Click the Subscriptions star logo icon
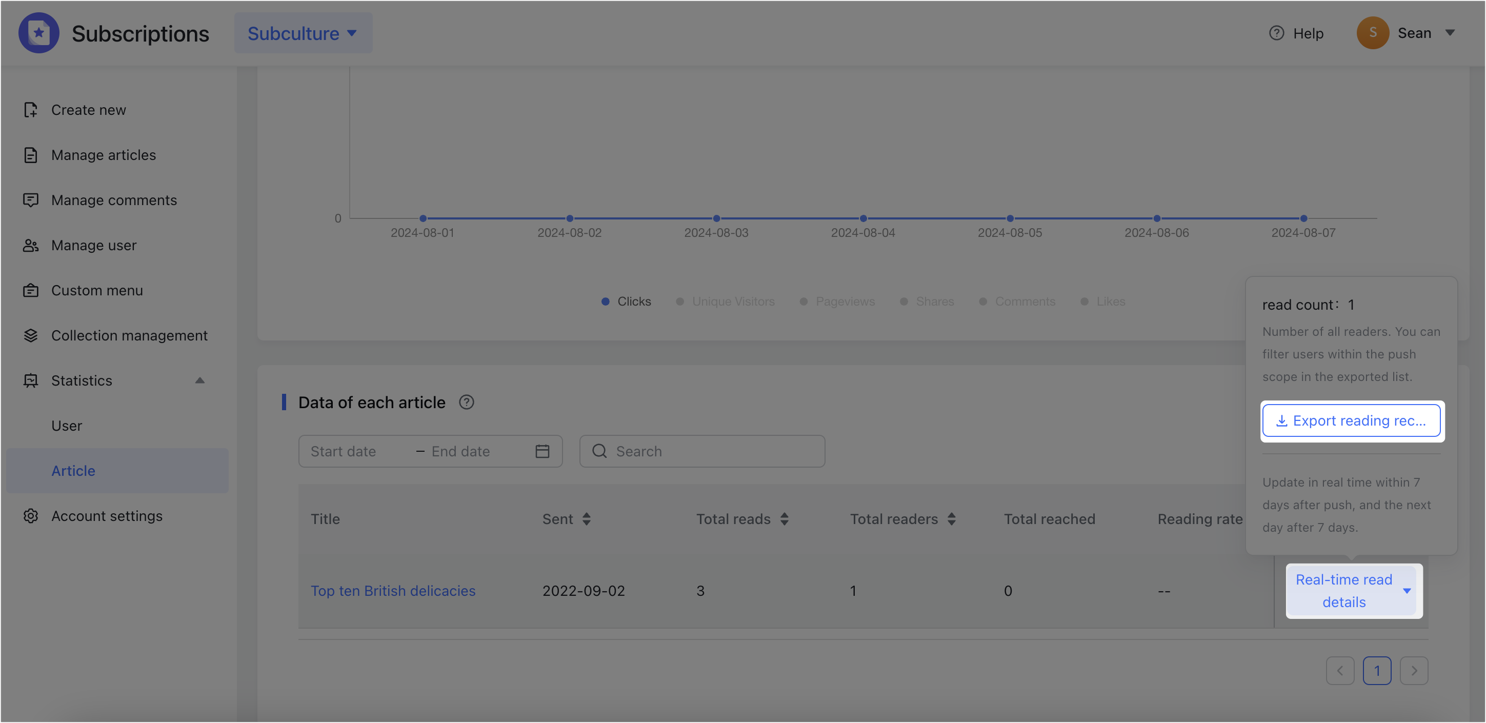The height and width of the screenshot is (723, 1486). (38, 33)
